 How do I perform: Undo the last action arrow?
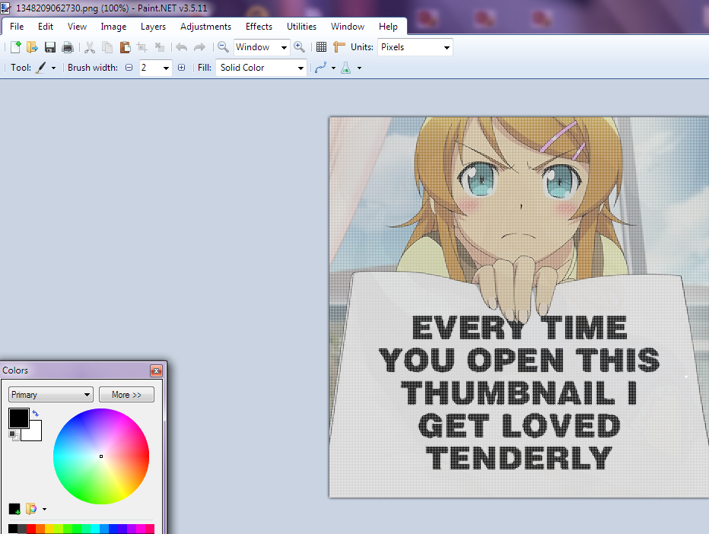[181, 47]
